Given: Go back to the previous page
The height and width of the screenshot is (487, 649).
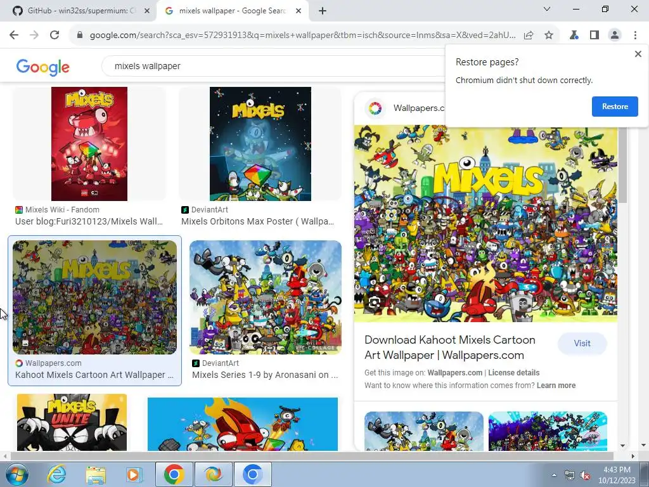Looking at the screenshot, I should pyautogui.click(x=14, y=35).
